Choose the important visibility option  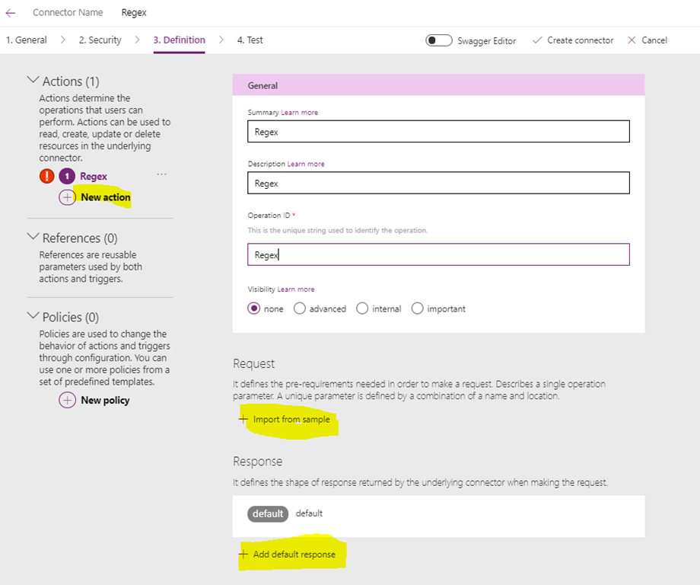pos(417,308)
